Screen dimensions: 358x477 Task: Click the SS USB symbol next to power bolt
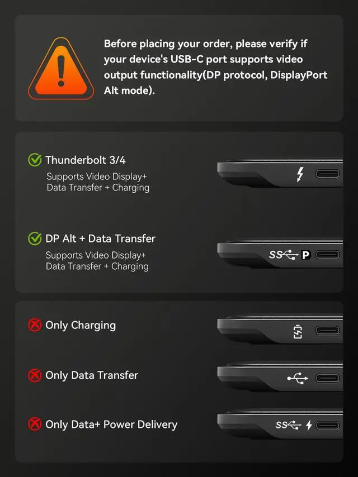tap(288, 424)
